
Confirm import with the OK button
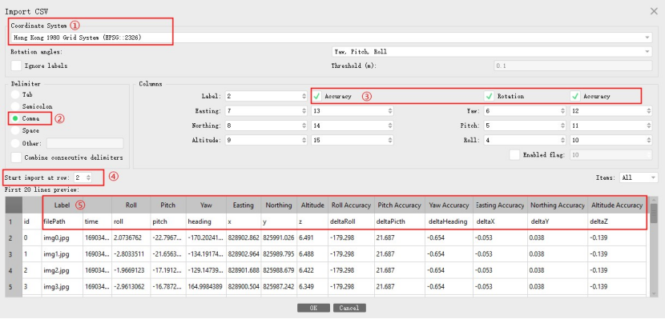(313, 308)
